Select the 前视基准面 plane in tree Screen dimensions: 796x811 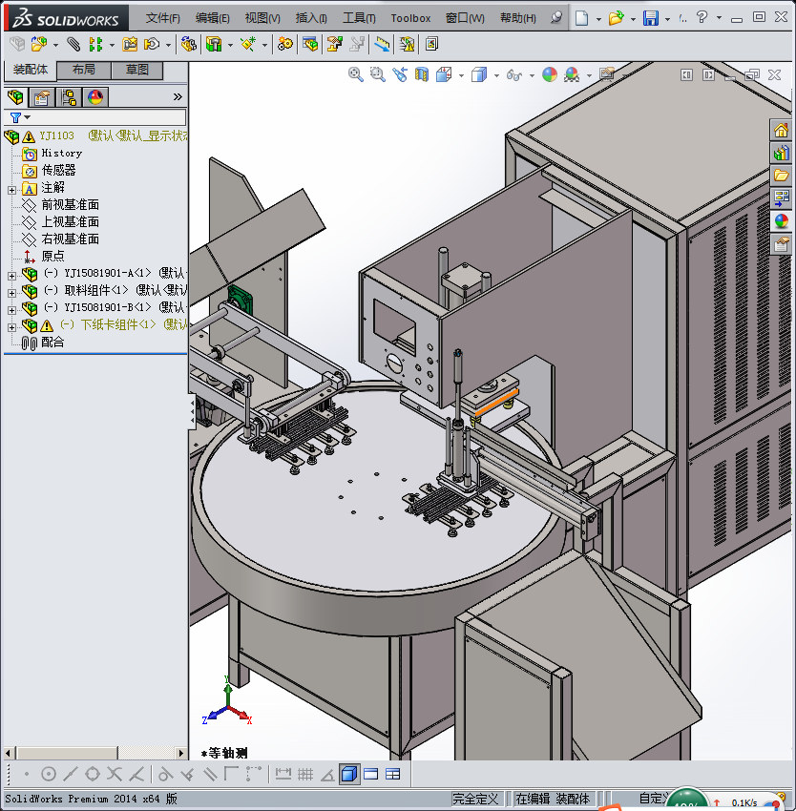click(x=70, y=205)
